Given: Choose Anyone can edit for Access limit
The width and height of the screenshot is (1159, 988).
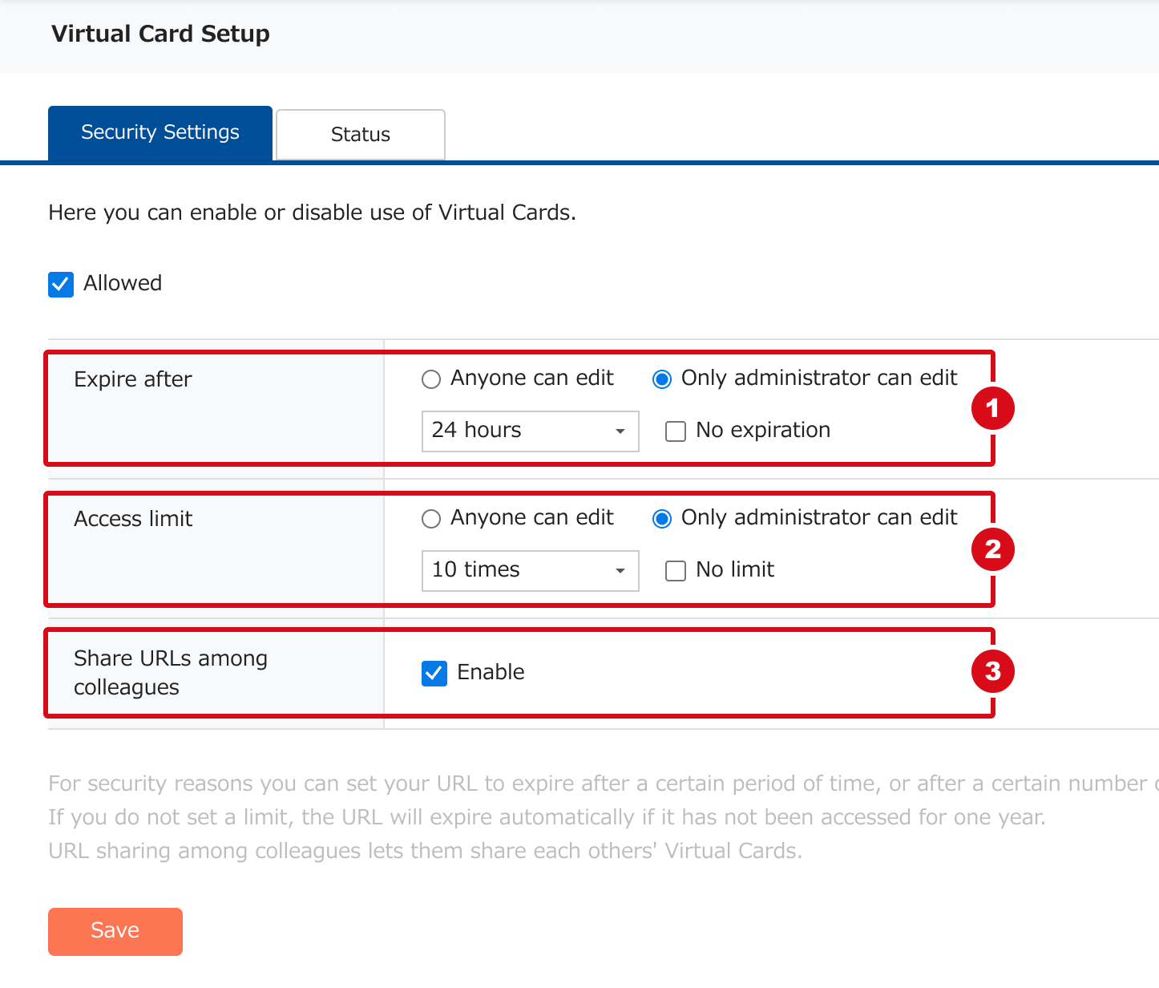Looking at the screenshot, I should click(431, 519).
